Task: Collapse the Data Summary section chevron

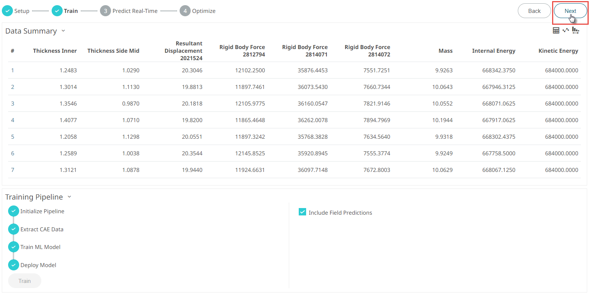Action: [x=63, y=31]
